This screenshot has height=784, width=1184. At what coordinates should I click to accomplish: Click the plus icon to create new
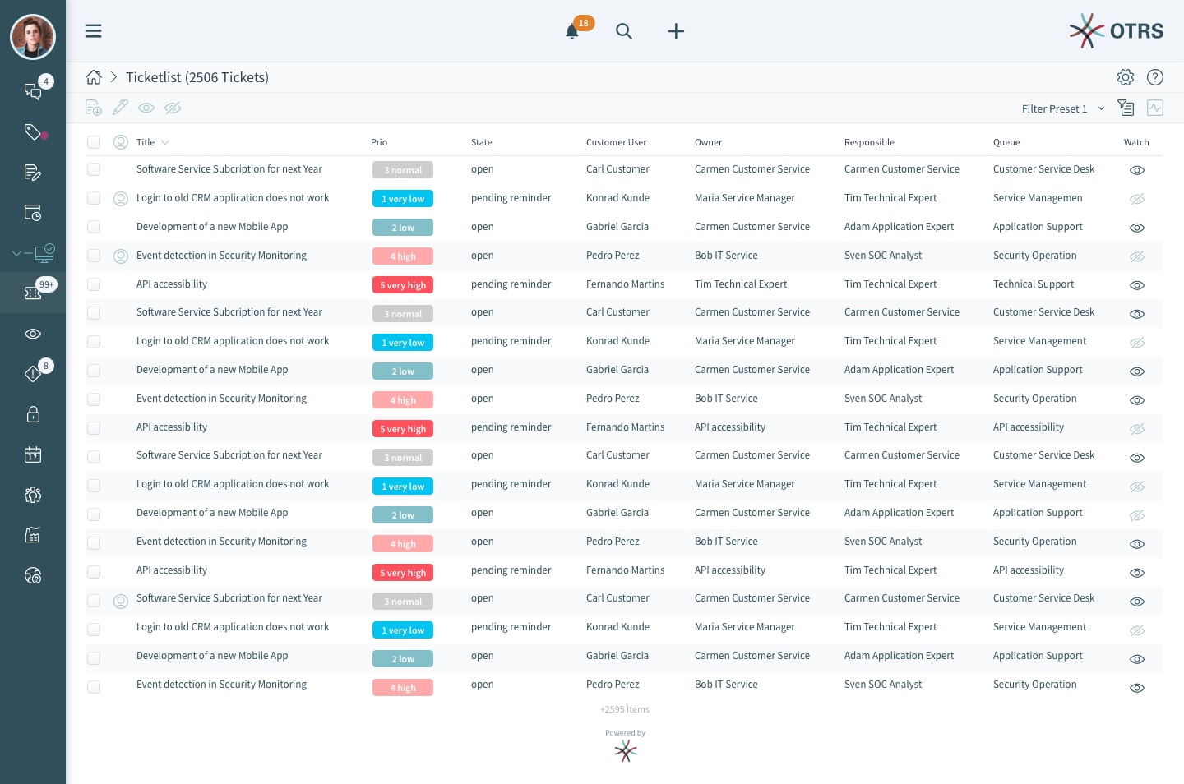[676, 31]
